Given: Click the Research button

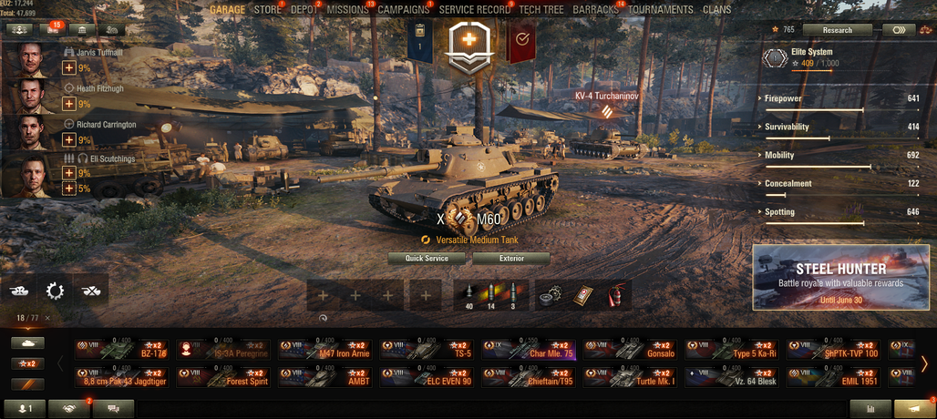Looking at the screenshot, I should point(838,29).
